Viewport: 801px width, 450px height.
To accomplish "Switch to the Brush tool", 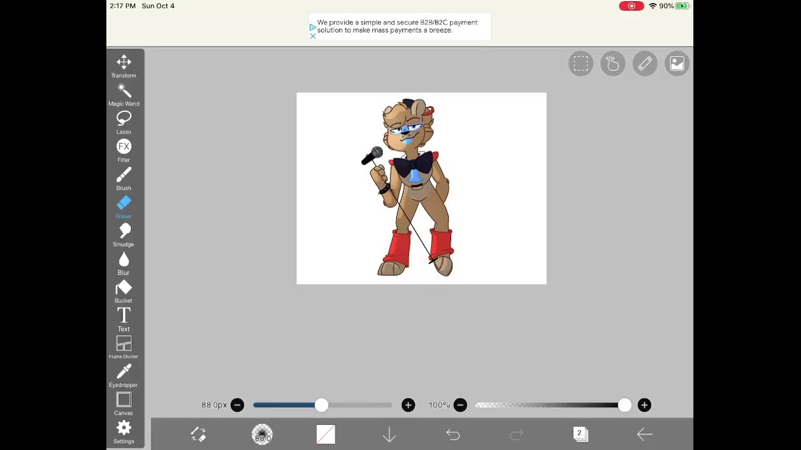I will (x=123, y=179).
